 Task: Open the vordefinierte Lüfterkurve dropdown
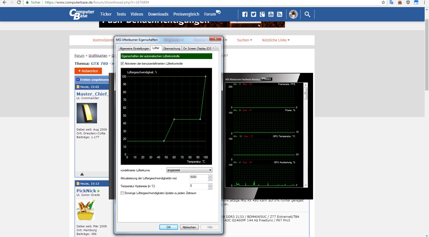189,170
